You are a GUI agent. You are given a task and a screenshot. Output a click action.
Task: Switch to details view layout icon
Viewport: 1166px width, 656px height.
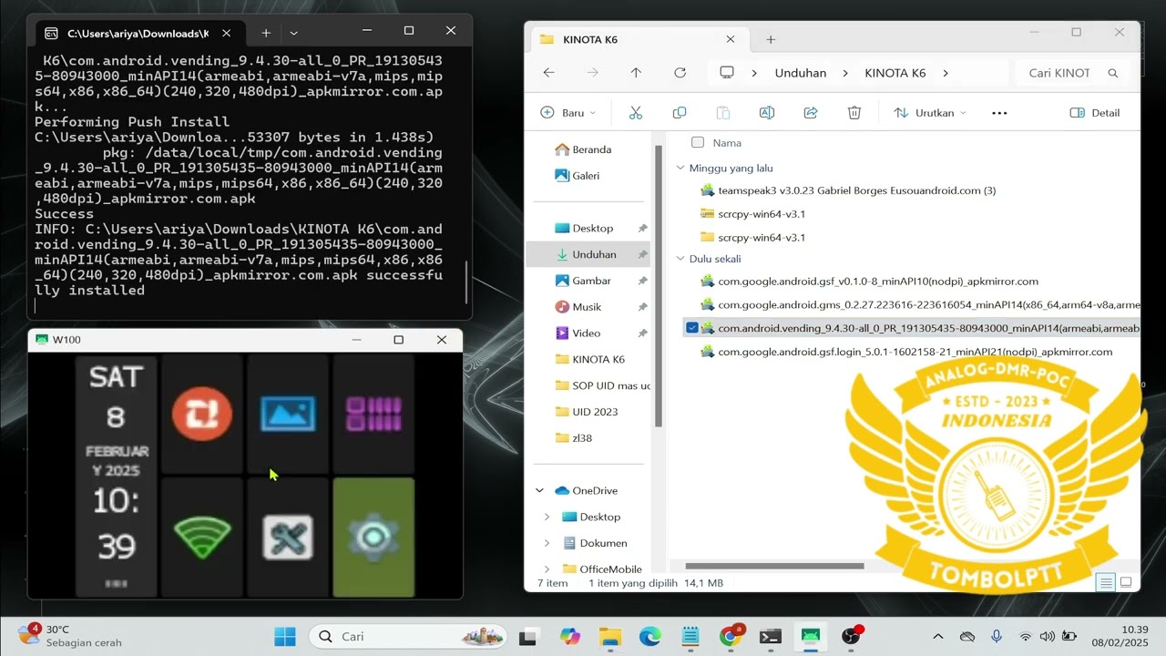coord(1106,582)
